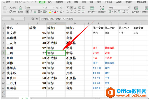The height and width of the screenshot is (100, 149).
Task: Select cell G6 showing red 达标
Action: pos(111,53)
